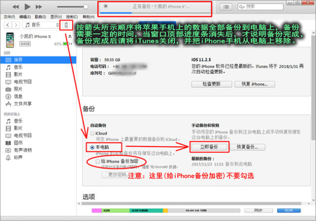This screenshot has height=221, width=316.
Task: Adjust the volume slider knob
Action: (86, 7)
